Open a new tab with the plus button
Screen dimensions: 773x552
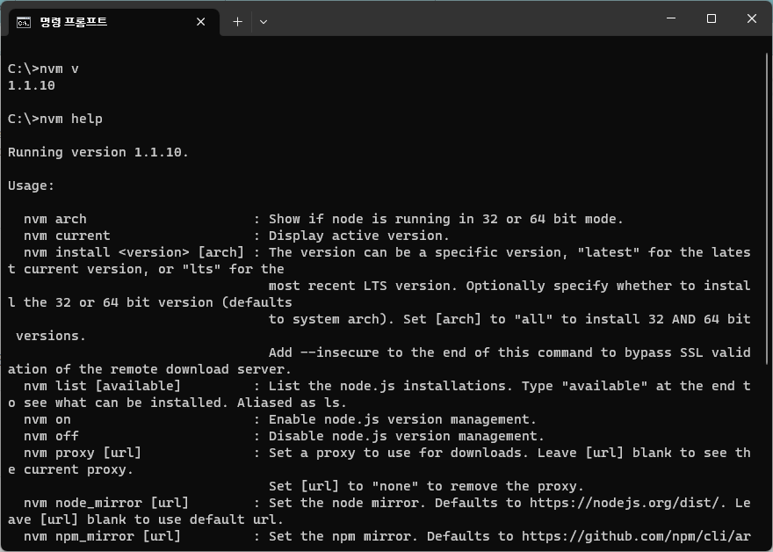click(238, 22)
